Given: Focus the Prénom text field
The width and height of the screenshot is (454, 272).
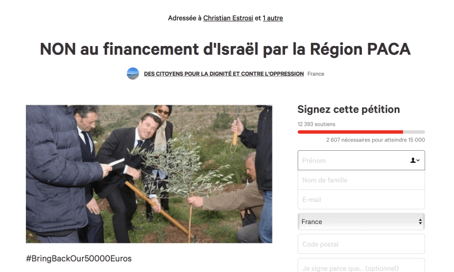Looking at the screenshot, I should pos(361,160).
